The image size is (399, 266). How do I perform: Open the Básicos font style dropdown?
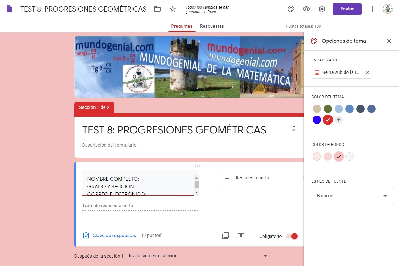click(352, 196)
